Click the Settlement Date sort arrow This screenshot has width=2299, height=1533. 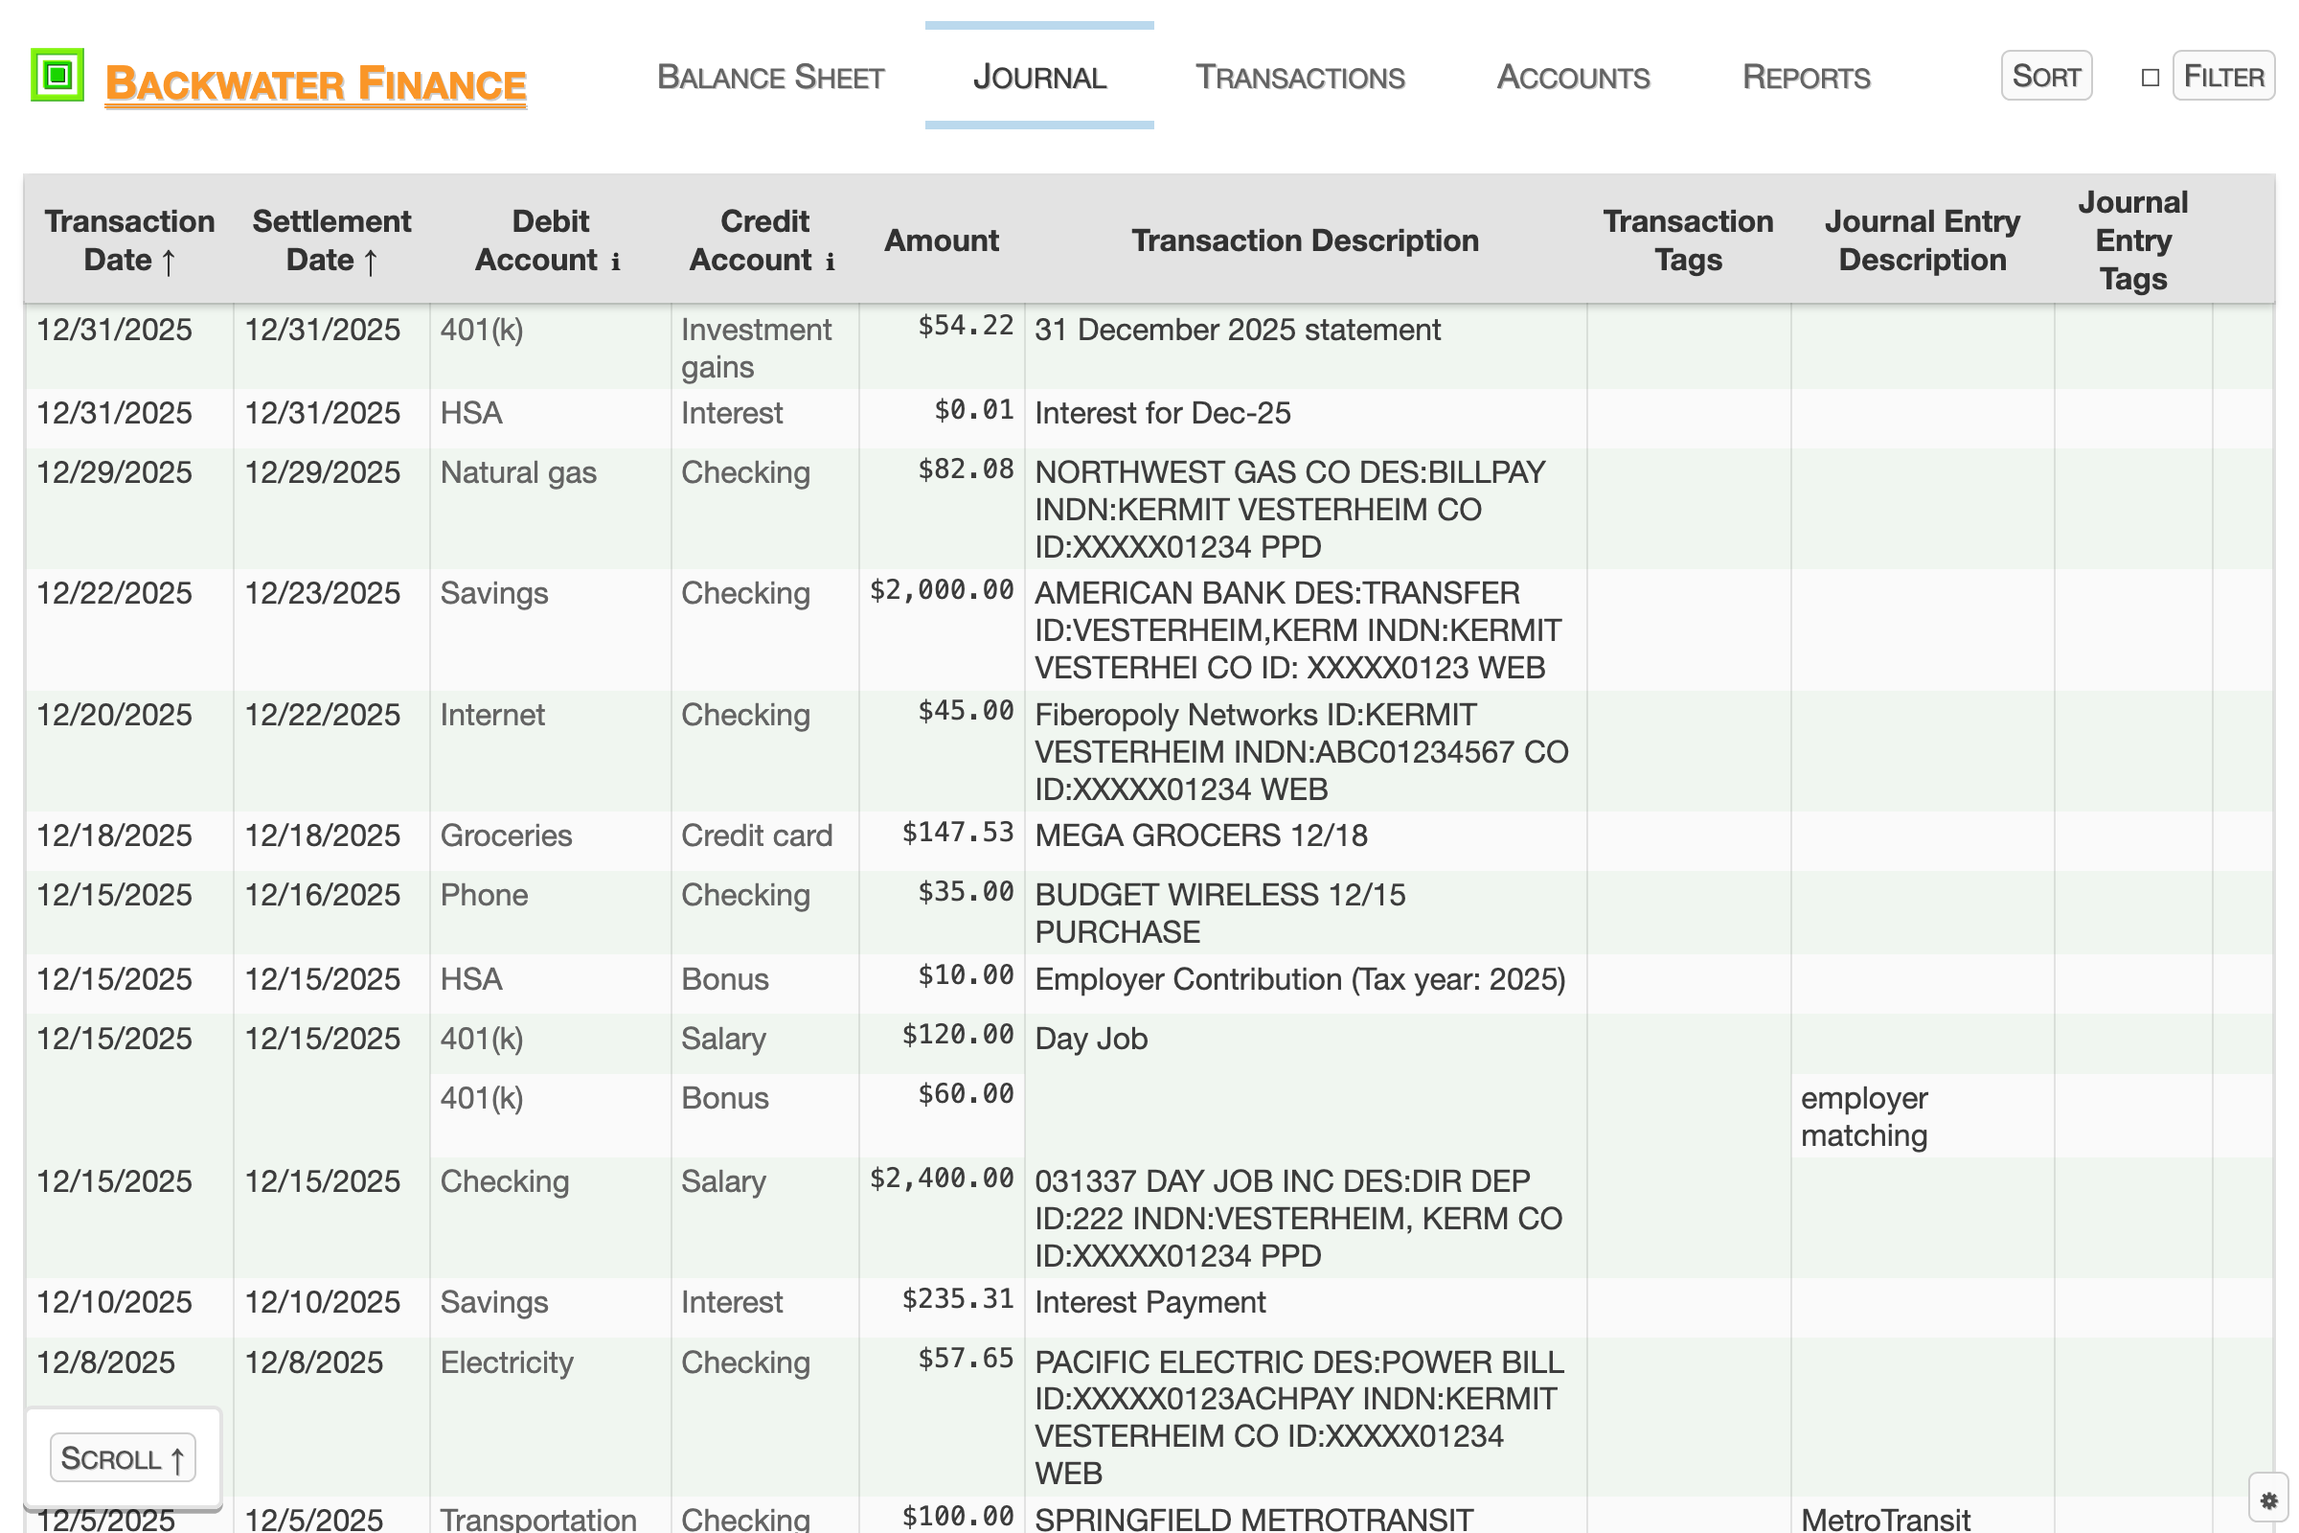coord(371,262)
